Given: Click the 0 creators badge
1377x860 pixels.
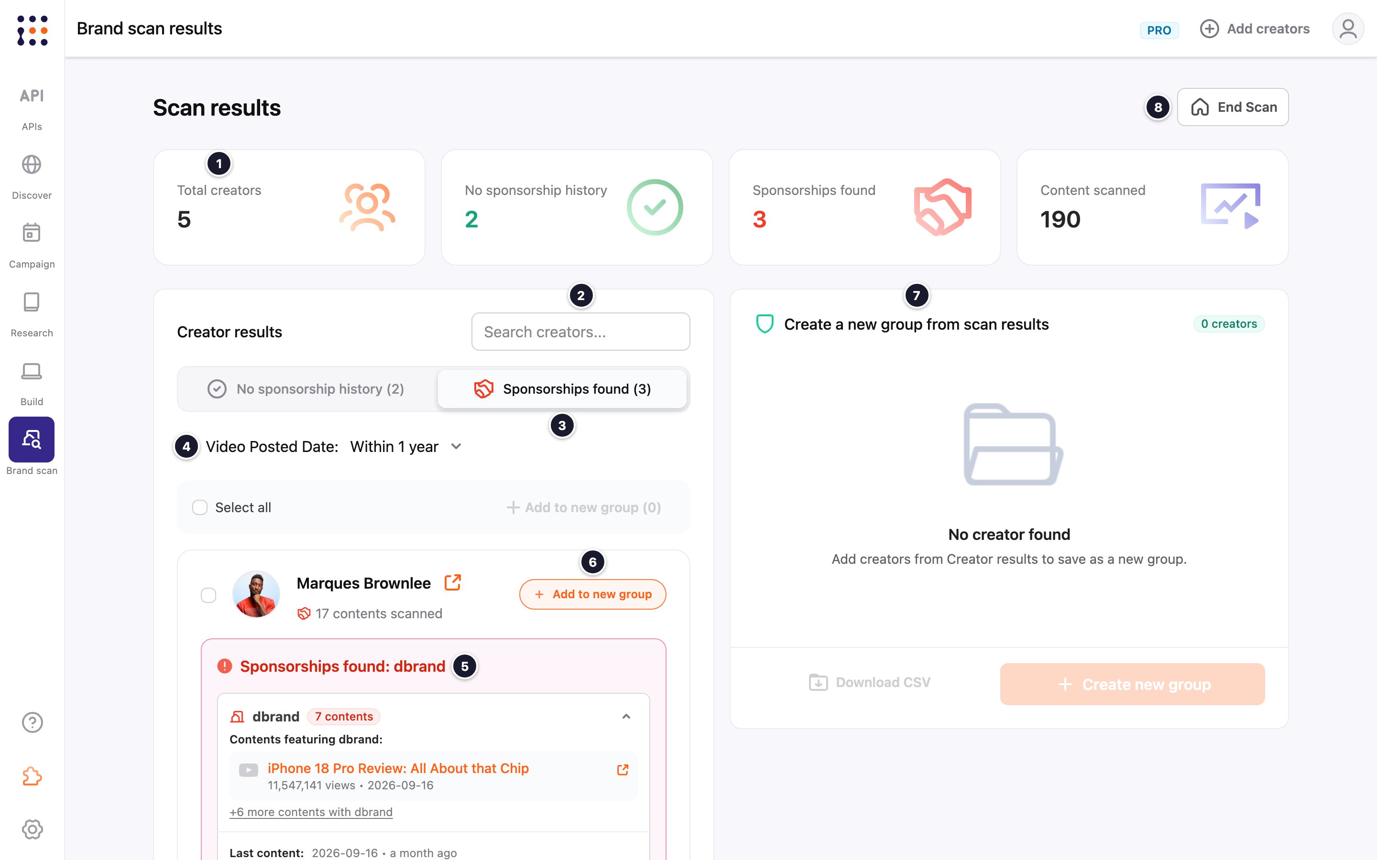Looking at the screenshot, I should pos(1228,323).
